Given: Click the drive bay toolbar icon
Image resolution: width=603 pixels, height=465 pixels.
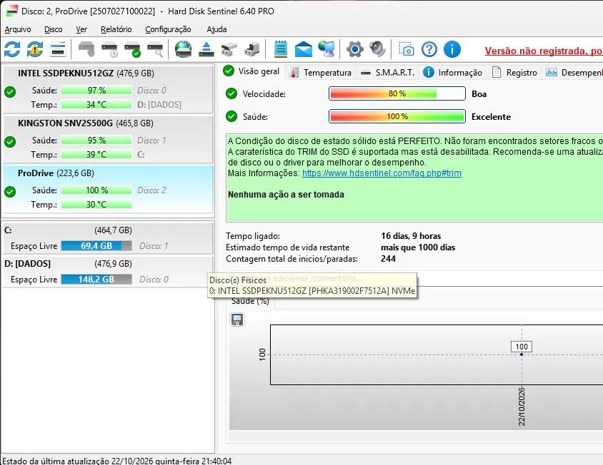Looking at the screenshot, I should pyautogui.click(x=252, y=49).
